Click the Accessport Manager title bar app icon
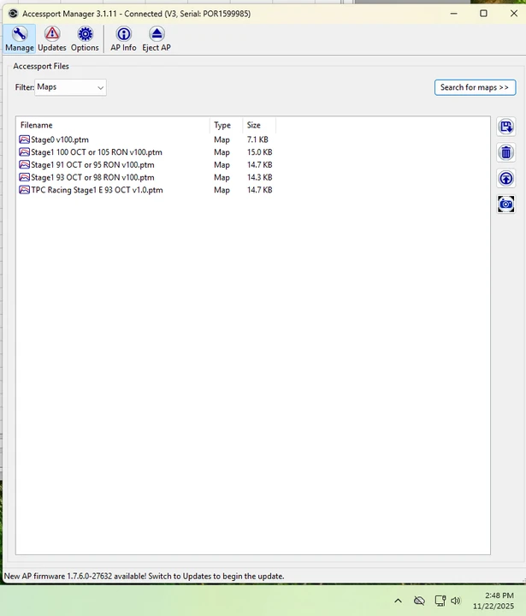 [x=13, y=14]
